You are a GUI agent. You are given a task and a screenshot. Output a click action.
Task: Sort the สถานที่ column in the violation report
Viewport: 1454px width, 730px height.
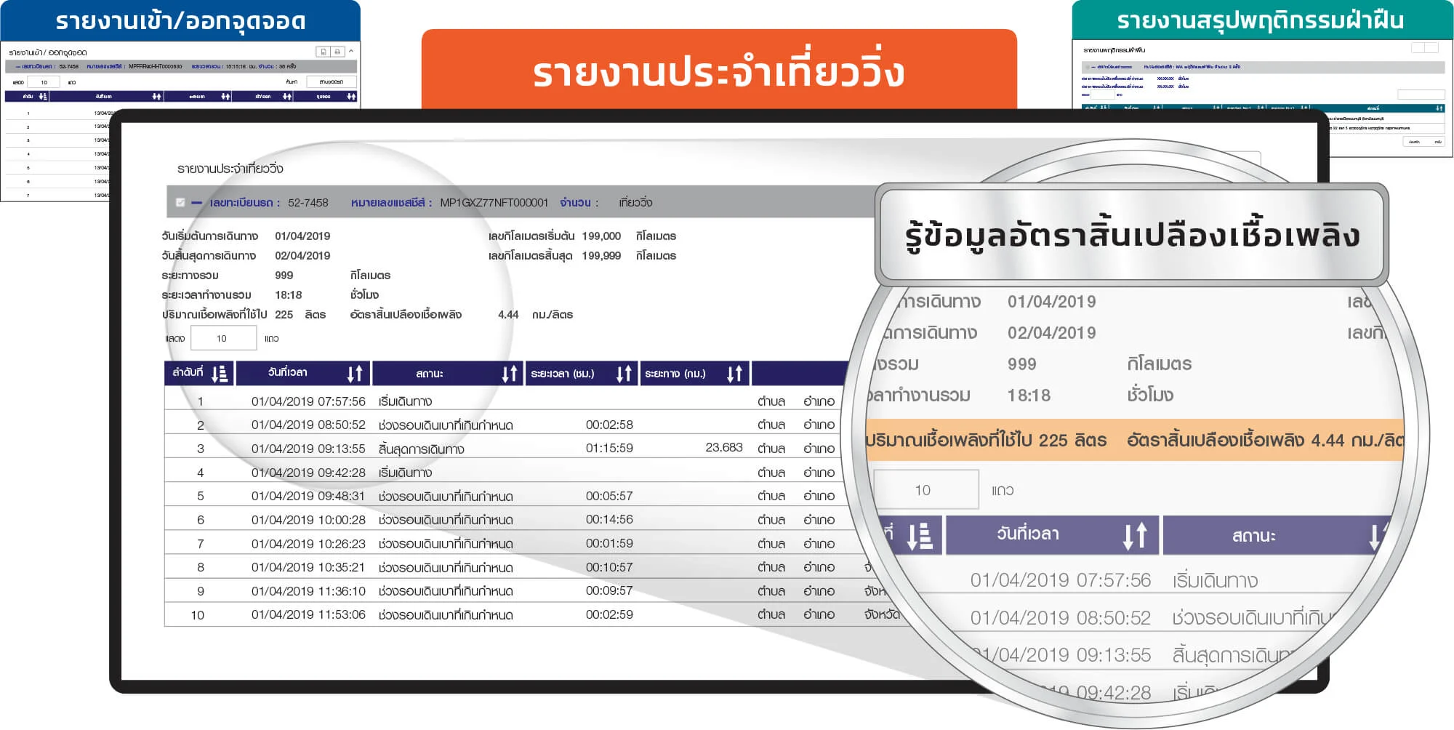(1439, 108)
